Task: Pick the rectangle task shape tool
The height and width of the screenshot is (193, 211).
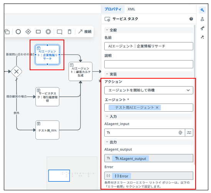Action: pyautogui.click(x=38, y=32)
